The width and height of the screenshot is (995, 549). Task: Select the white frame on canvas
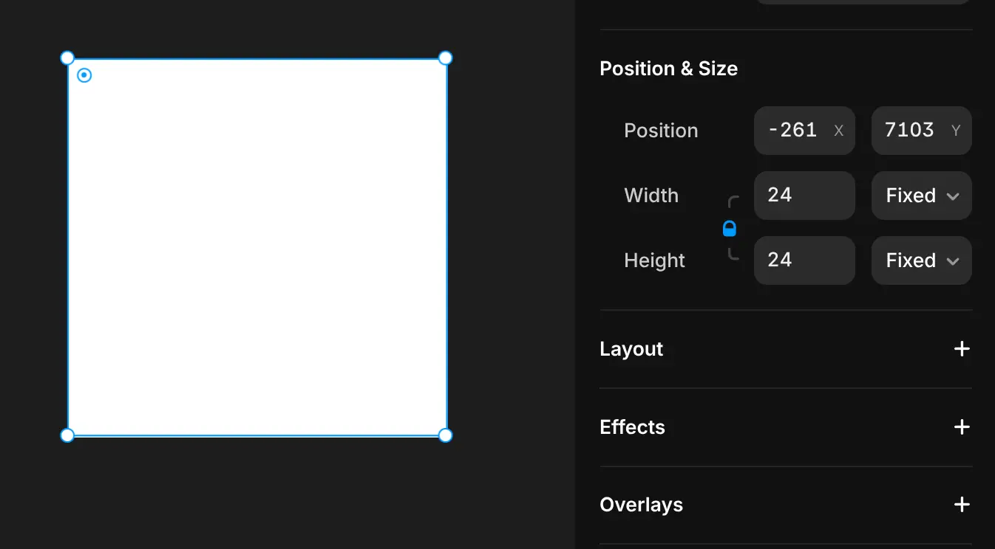[x=257, y=247]
